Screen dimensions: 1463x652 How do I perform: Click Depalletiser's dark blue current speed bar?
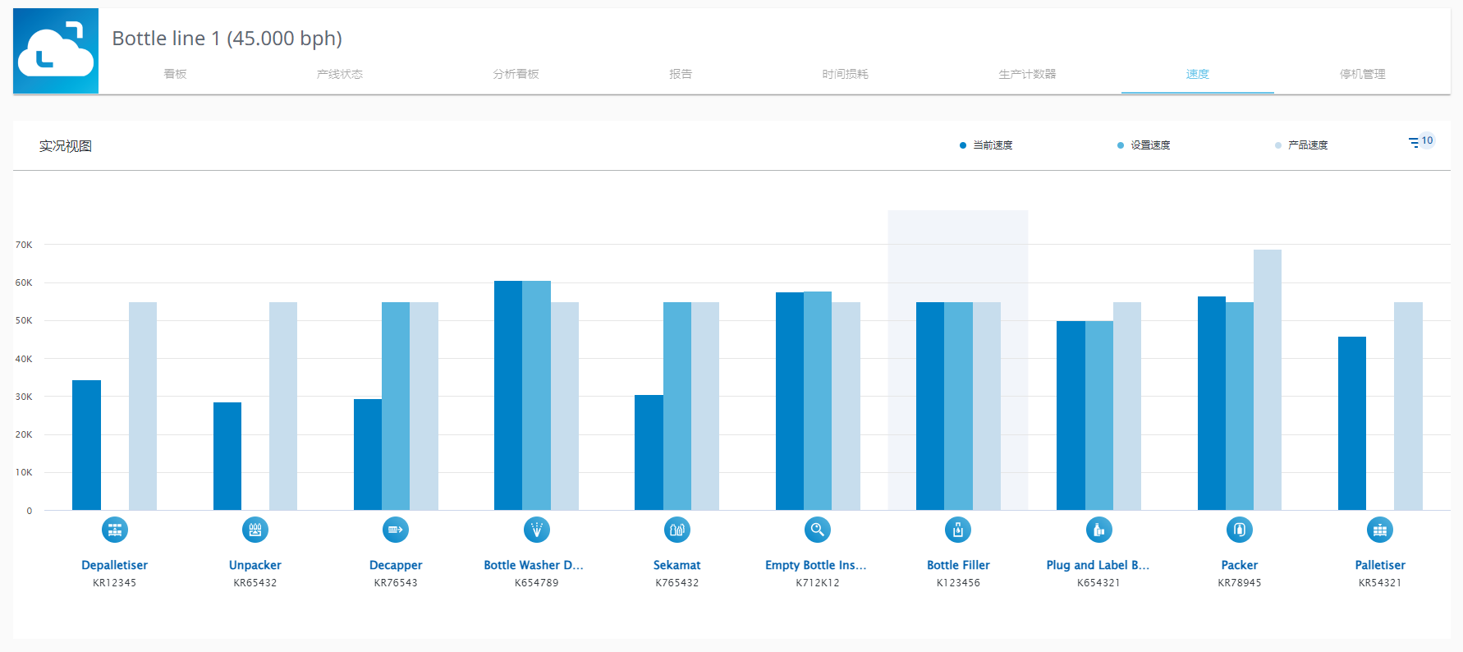tap(86, 445)
